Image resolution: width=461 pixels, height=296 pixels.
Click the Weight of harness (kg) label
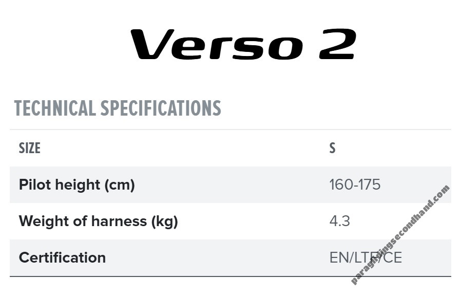(x=98, y=221)
